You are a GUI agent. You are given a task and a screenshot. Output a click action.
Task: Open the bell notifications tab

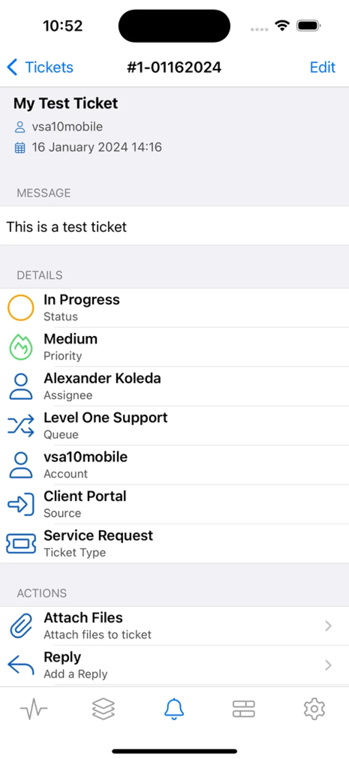(x=174, y=709)
